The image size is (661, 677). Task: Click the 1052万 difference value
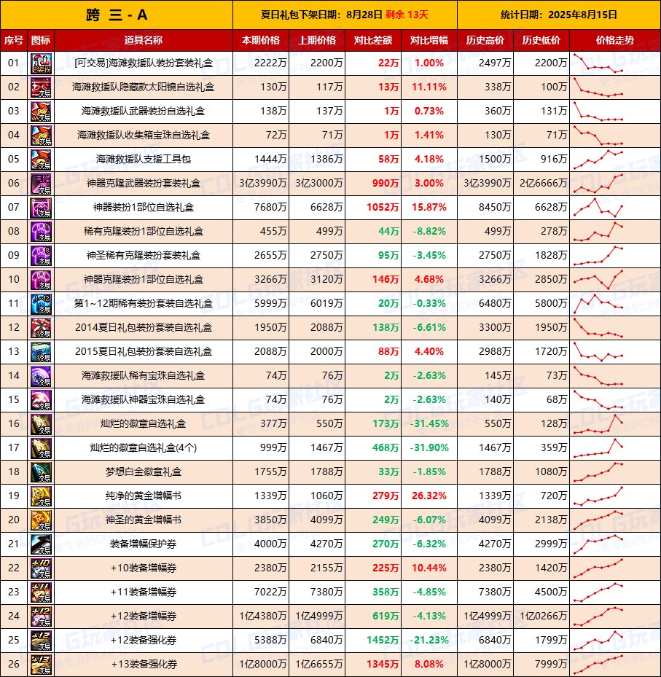pyautogui.click(x=383, y=208)
